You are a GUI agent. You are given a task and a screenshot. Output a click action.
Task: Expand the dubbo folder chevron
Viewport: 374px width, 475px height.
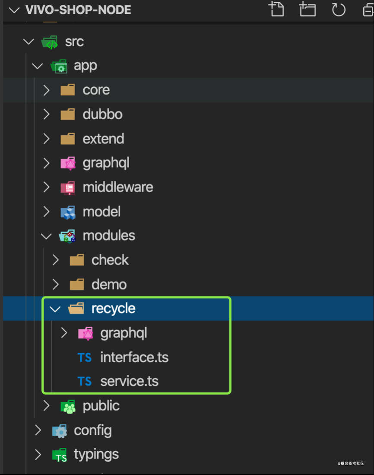coord(46,114)
